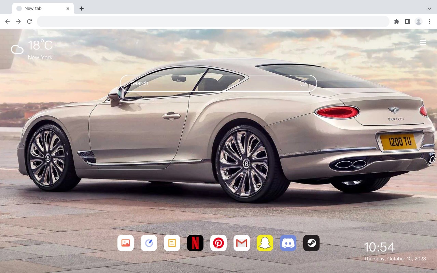Open the Extensions puzzle icon

(x=397, y=21)
